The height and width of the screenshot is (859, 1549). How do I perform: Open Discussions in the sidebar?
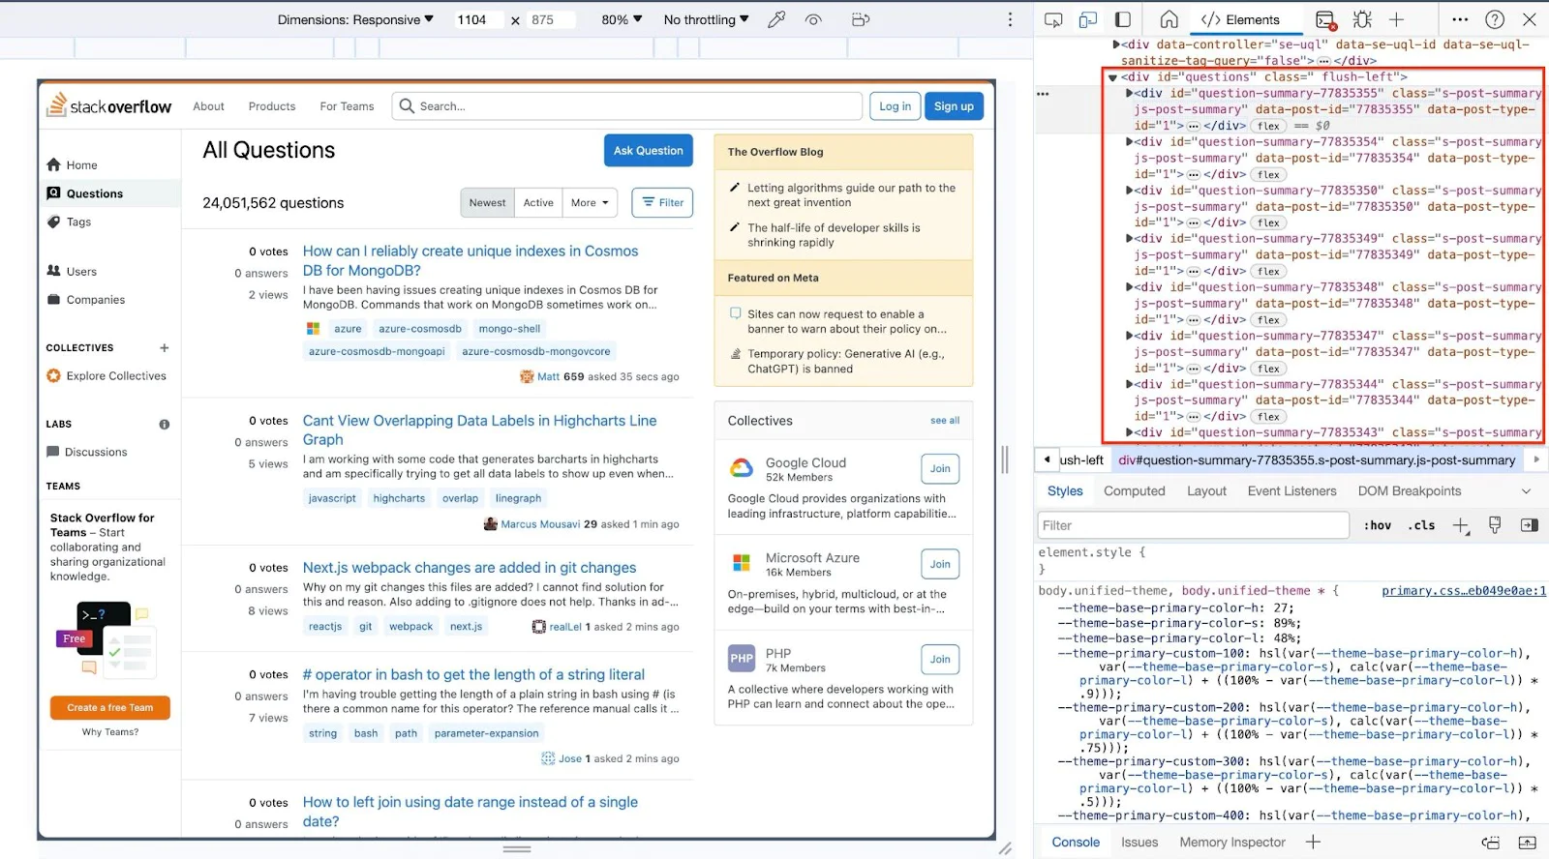[x=96, y=452]
